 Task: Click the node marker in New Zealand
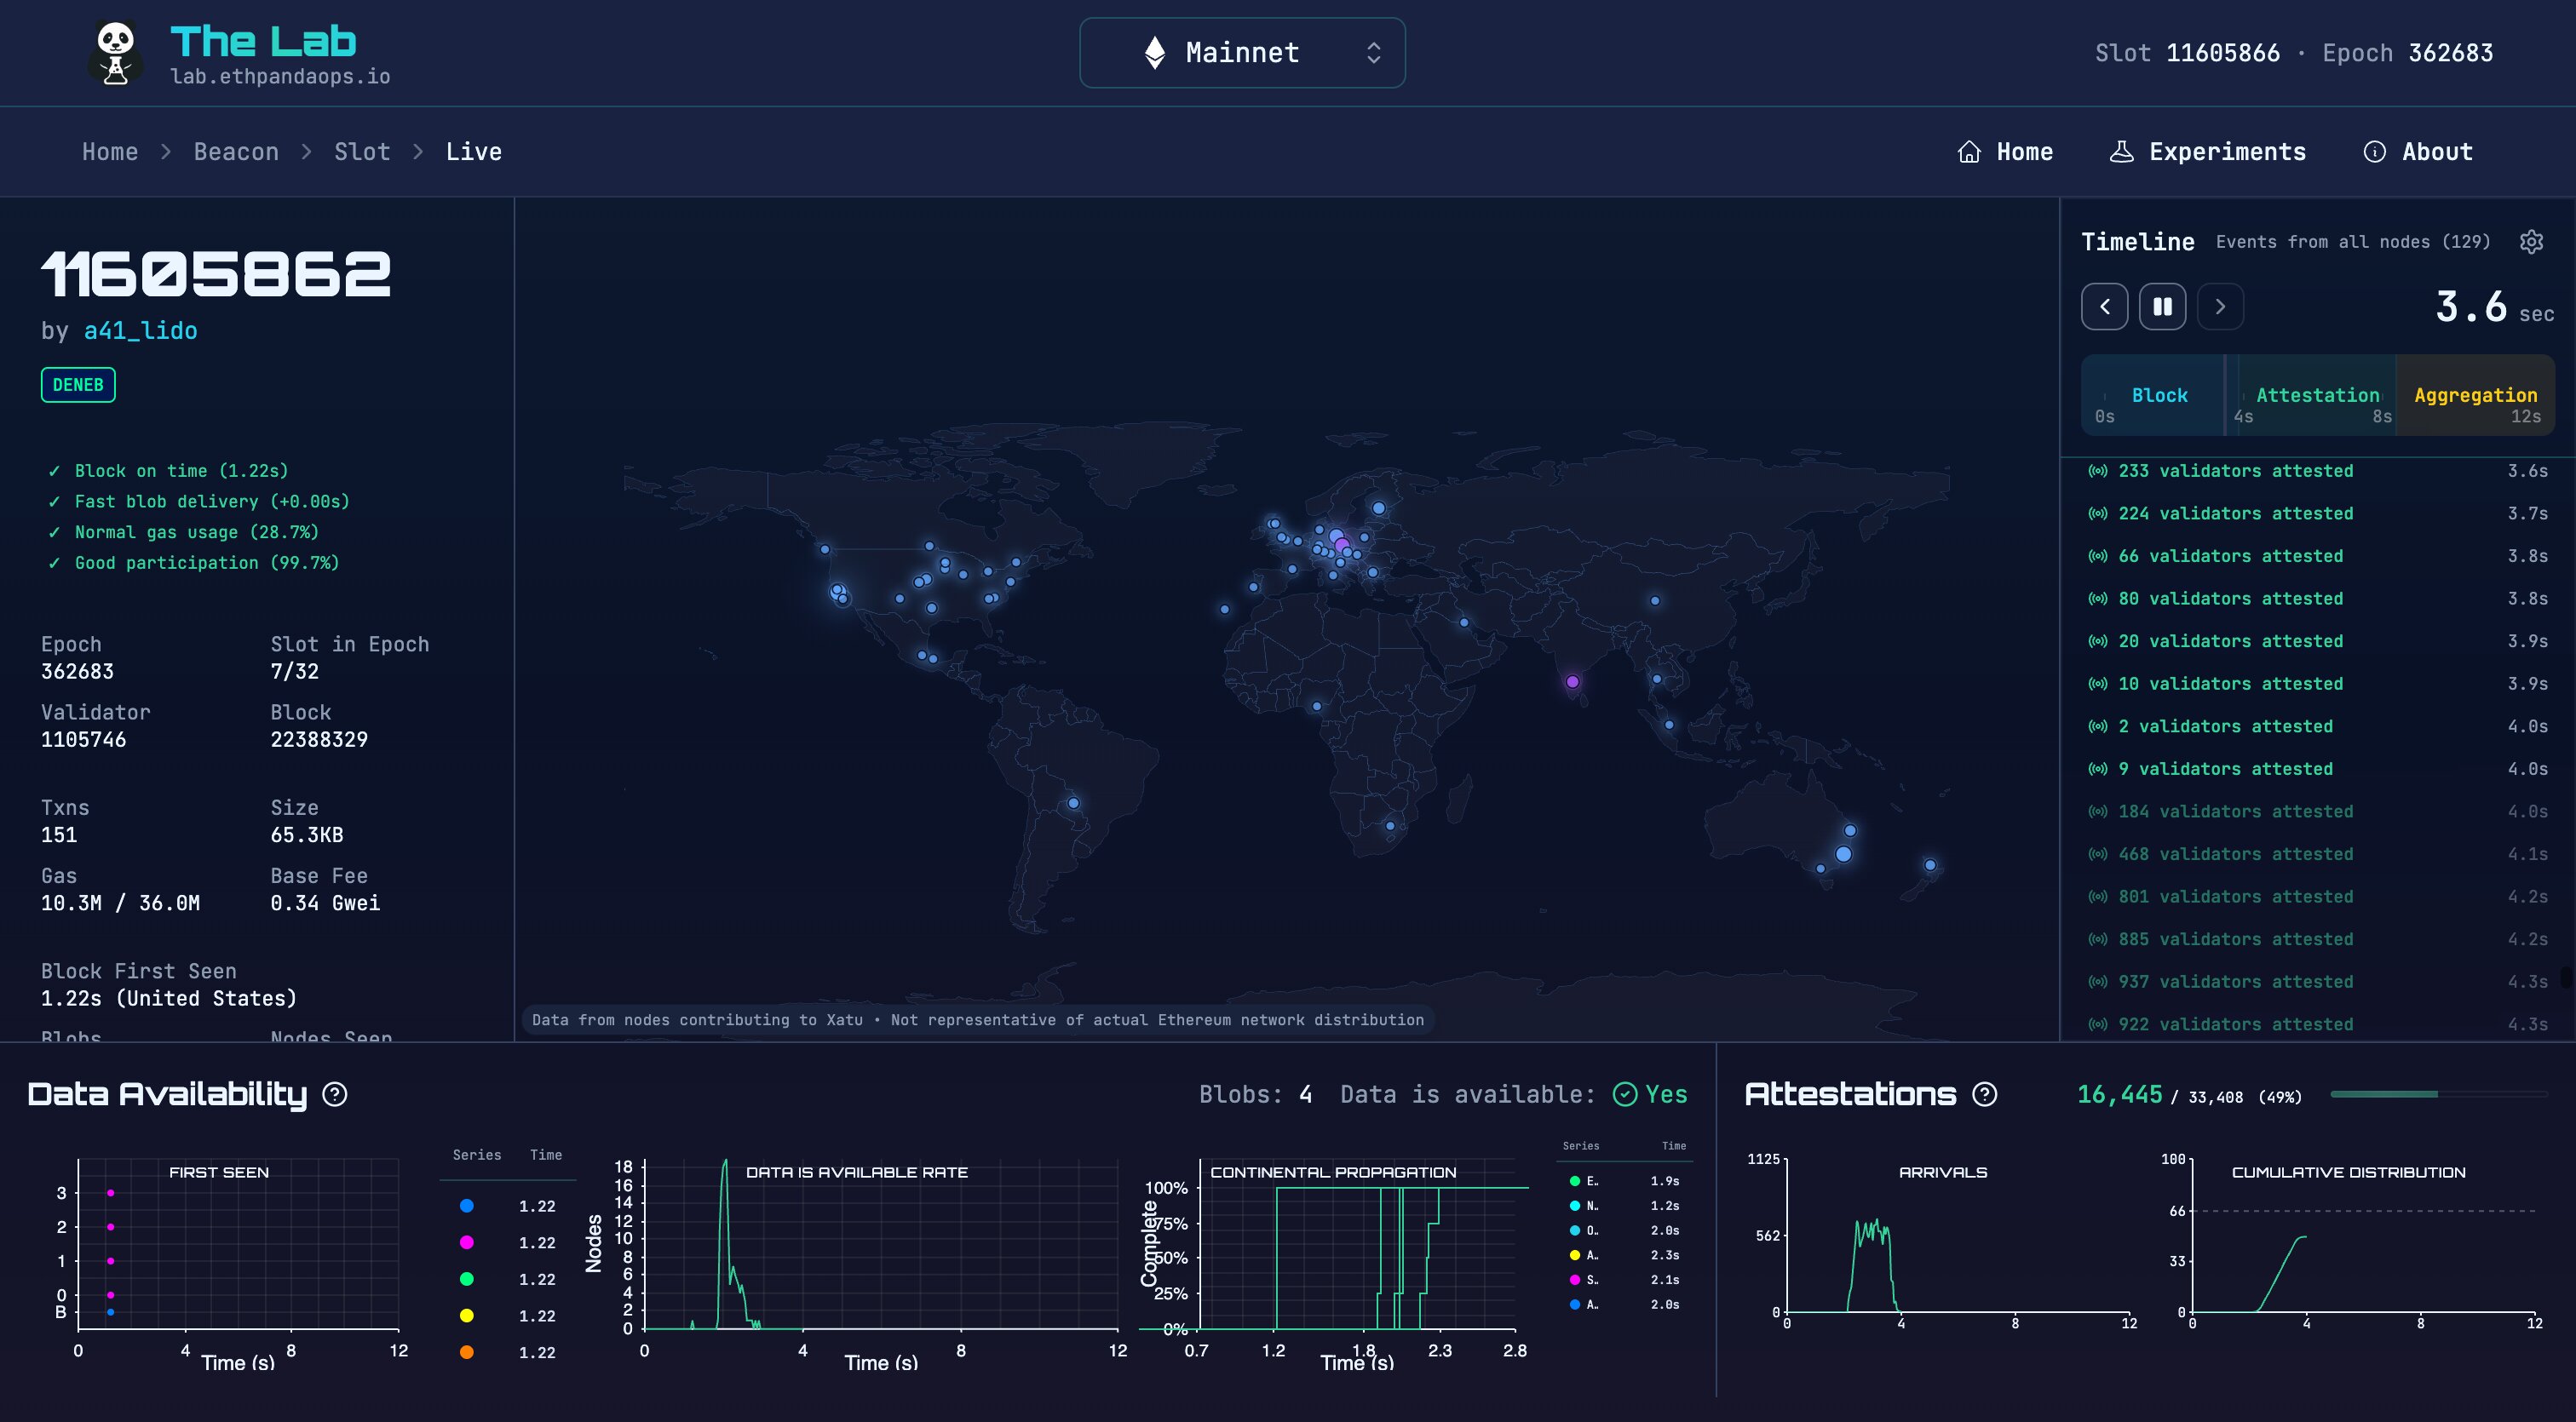click(1930, 865)
